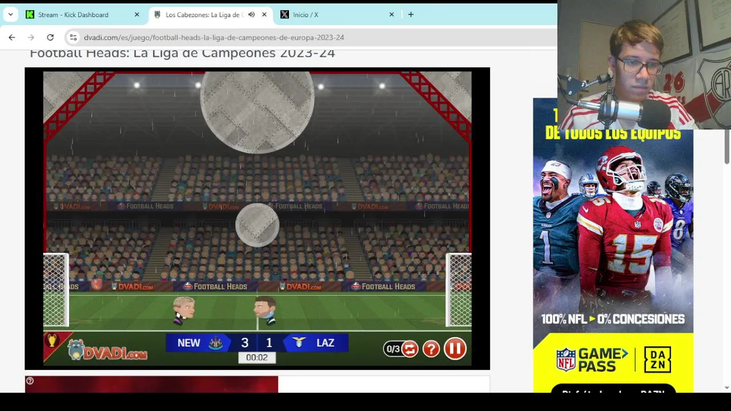This screenshot has width=731, height=411.
Task: Go back to the previous page
Action: [12, 38]
